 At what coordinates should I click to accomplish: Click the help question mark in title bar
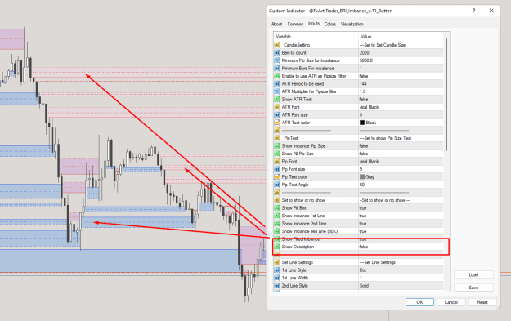[474, 11]
